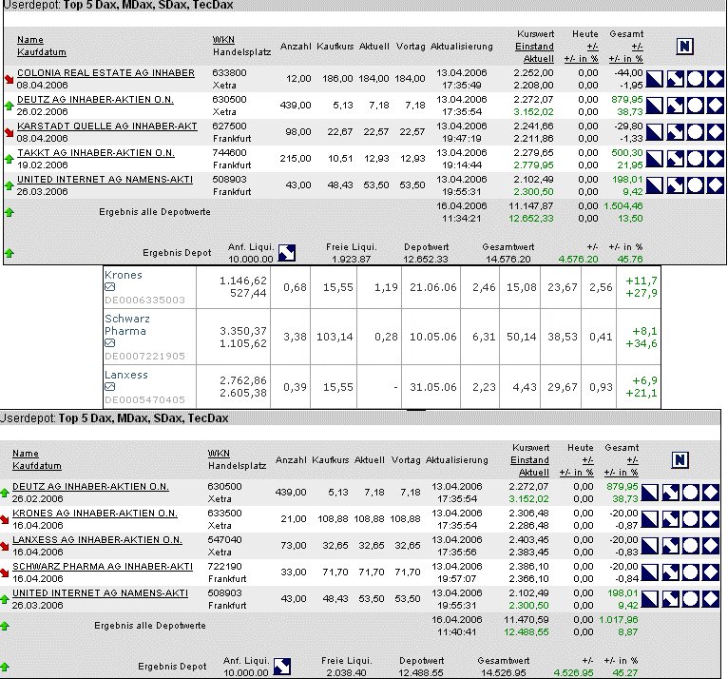Open COLONIA REAL ESTATE AG INHABER link
This screenshot has height=679, width=728.
pos(105,73)
